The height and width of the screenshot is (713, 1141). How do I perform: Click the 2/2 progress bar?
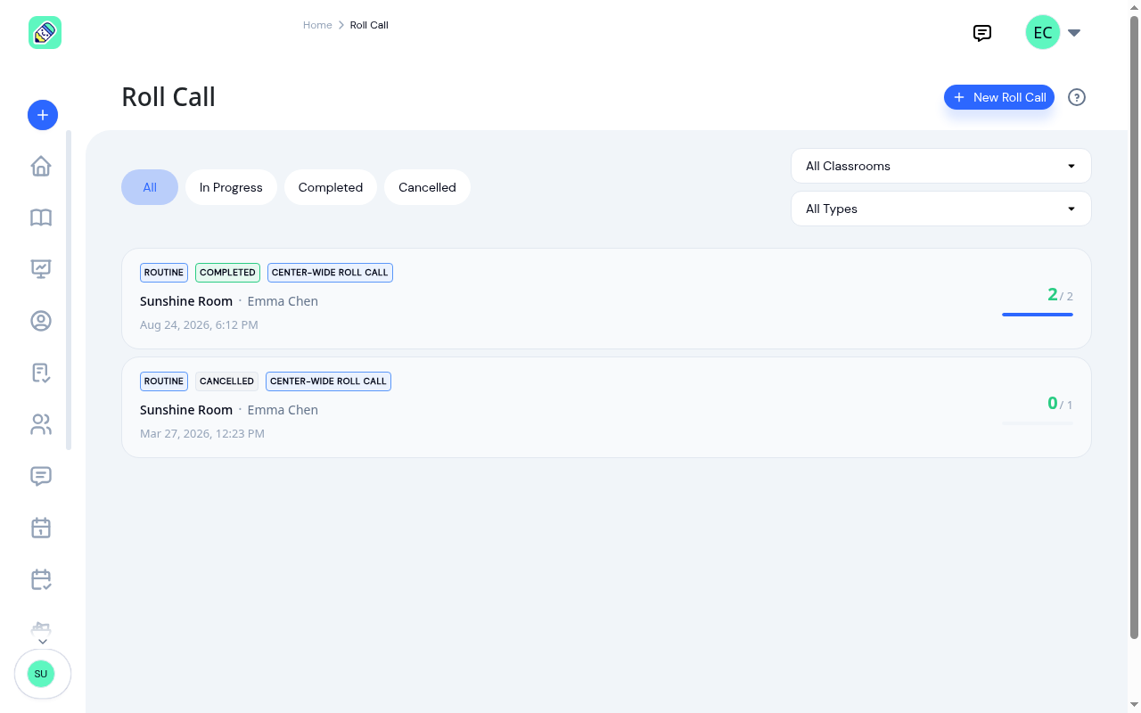coord(1038,315)
